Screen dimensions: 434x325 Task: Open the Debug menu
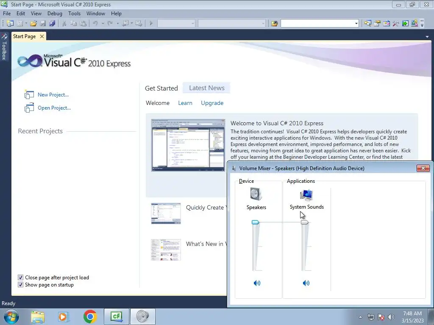coord(55,13)
